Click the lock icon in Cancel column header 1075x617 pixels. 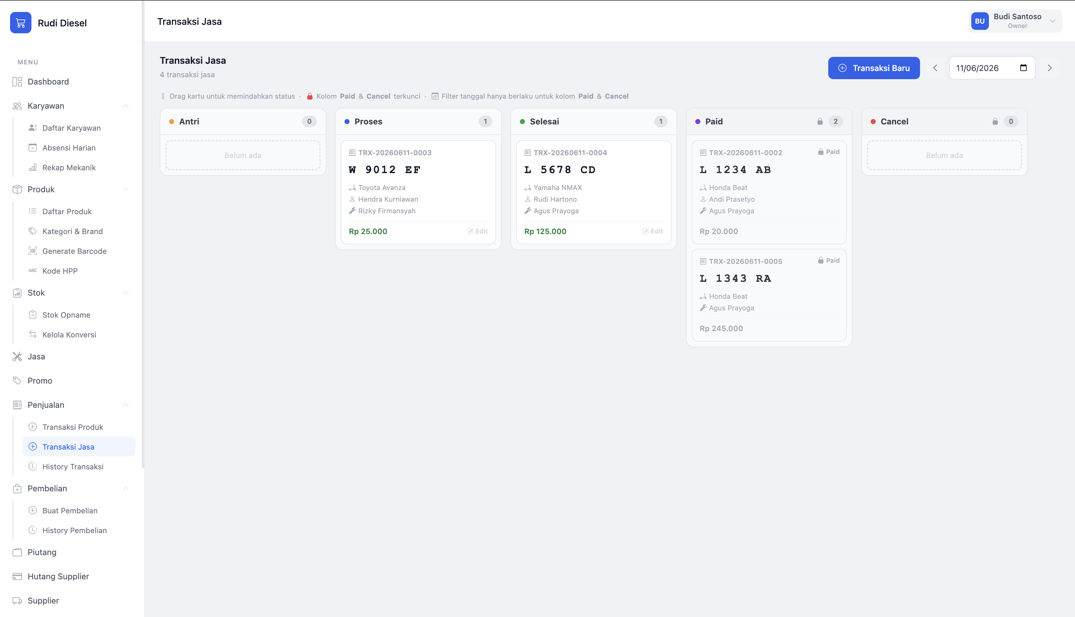pyautogui.click(x=995, y=122)
